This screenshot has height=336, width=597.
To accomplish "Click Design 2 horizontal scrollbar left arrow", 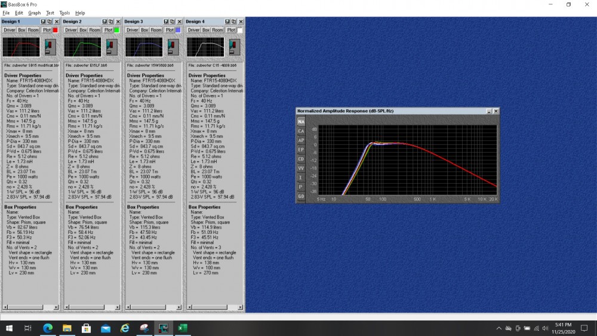I will 67,307.
